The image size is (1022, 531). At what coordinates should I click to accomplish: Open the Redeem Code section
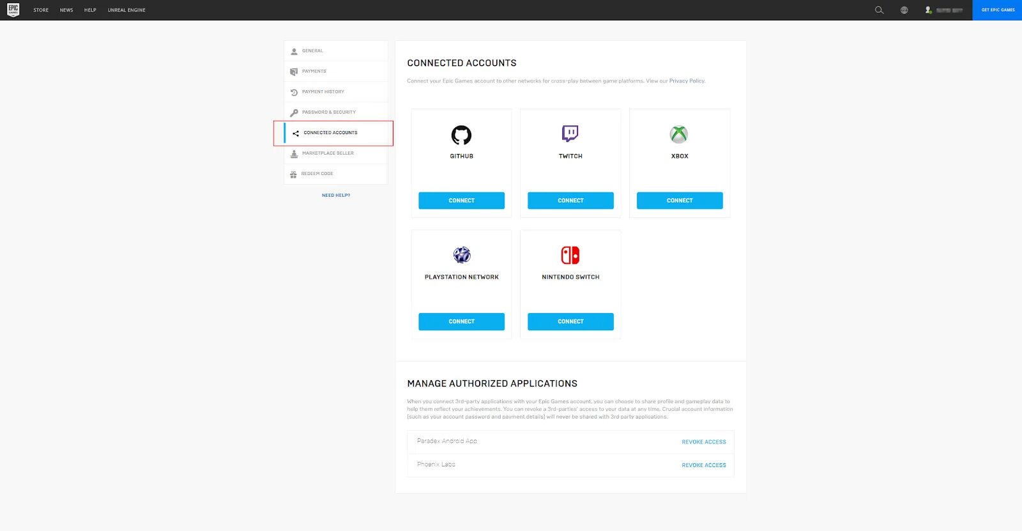[336, 174]
